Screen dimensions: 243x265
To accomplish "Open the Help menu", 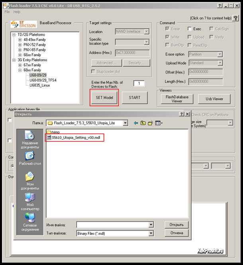I will (17, 12).
